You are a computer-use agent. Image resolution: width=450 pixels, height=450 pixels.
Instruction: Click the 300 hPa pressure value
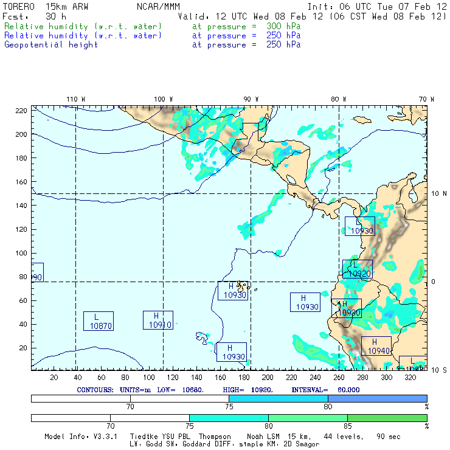[283, 27]
